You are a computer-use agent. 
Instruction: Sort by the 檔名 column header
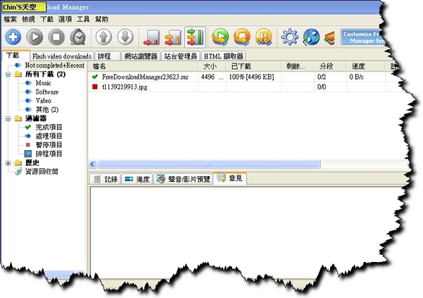(x=144, y=66)
